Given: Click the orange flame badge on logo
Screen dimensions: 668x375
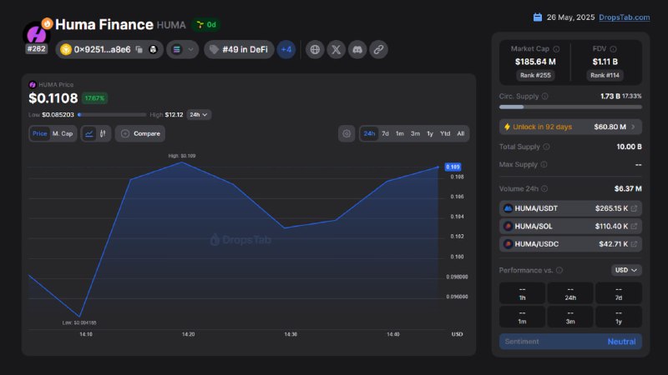Looking at the screenshot, I should tap(47, 23).
